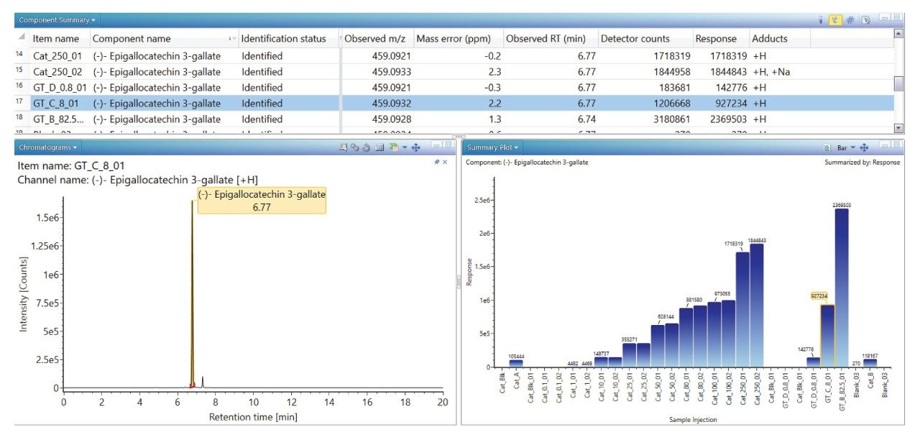Click the Observed RT (min) column header
Image resolution: width=920 pixels, height=440 pixels.
550,39
